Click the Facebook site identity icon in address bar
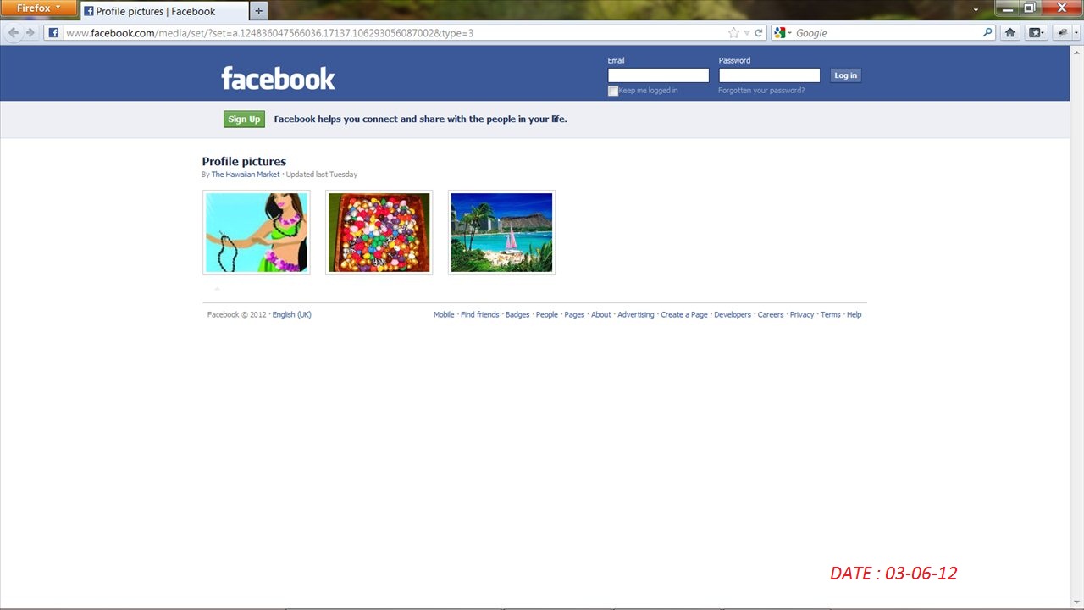 click(53, 33)
